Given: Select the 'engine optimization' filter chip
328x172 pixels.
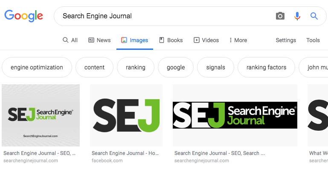Looking at the screenshot, I should pos(37,67).
